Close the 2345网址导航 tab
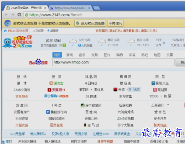This screenshot has width=185, height=144. [45, 8]
